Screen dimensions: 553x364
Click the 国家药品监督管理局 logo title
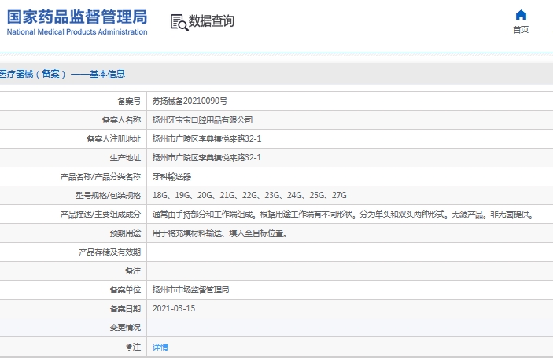[x=77, y=17]
